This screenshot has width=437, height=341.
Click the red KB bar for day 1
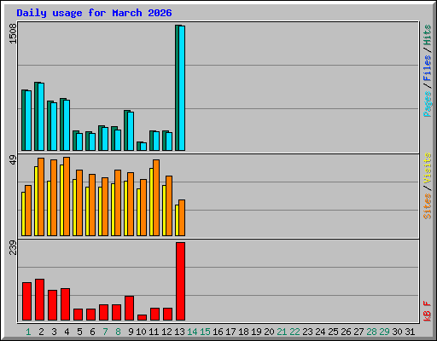tap(26, 302)
